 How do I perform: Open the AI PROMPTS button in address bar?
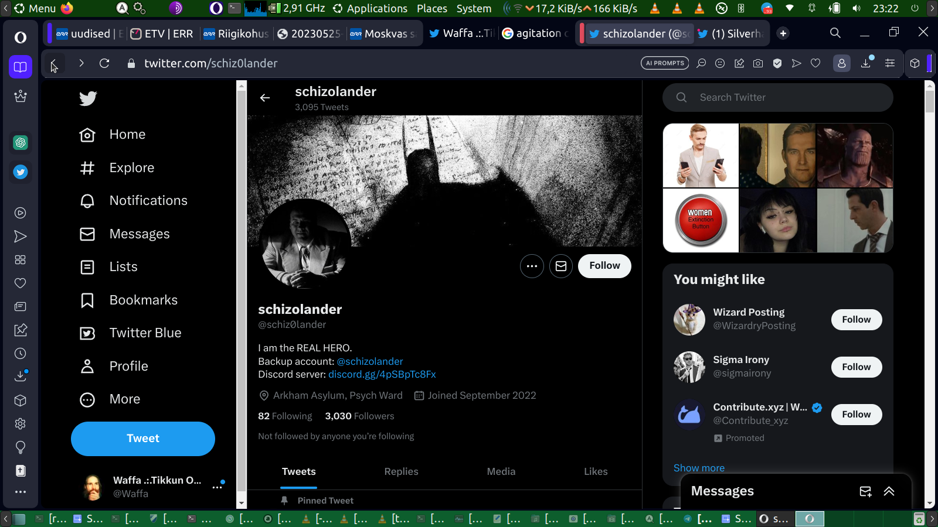point(665,63)
